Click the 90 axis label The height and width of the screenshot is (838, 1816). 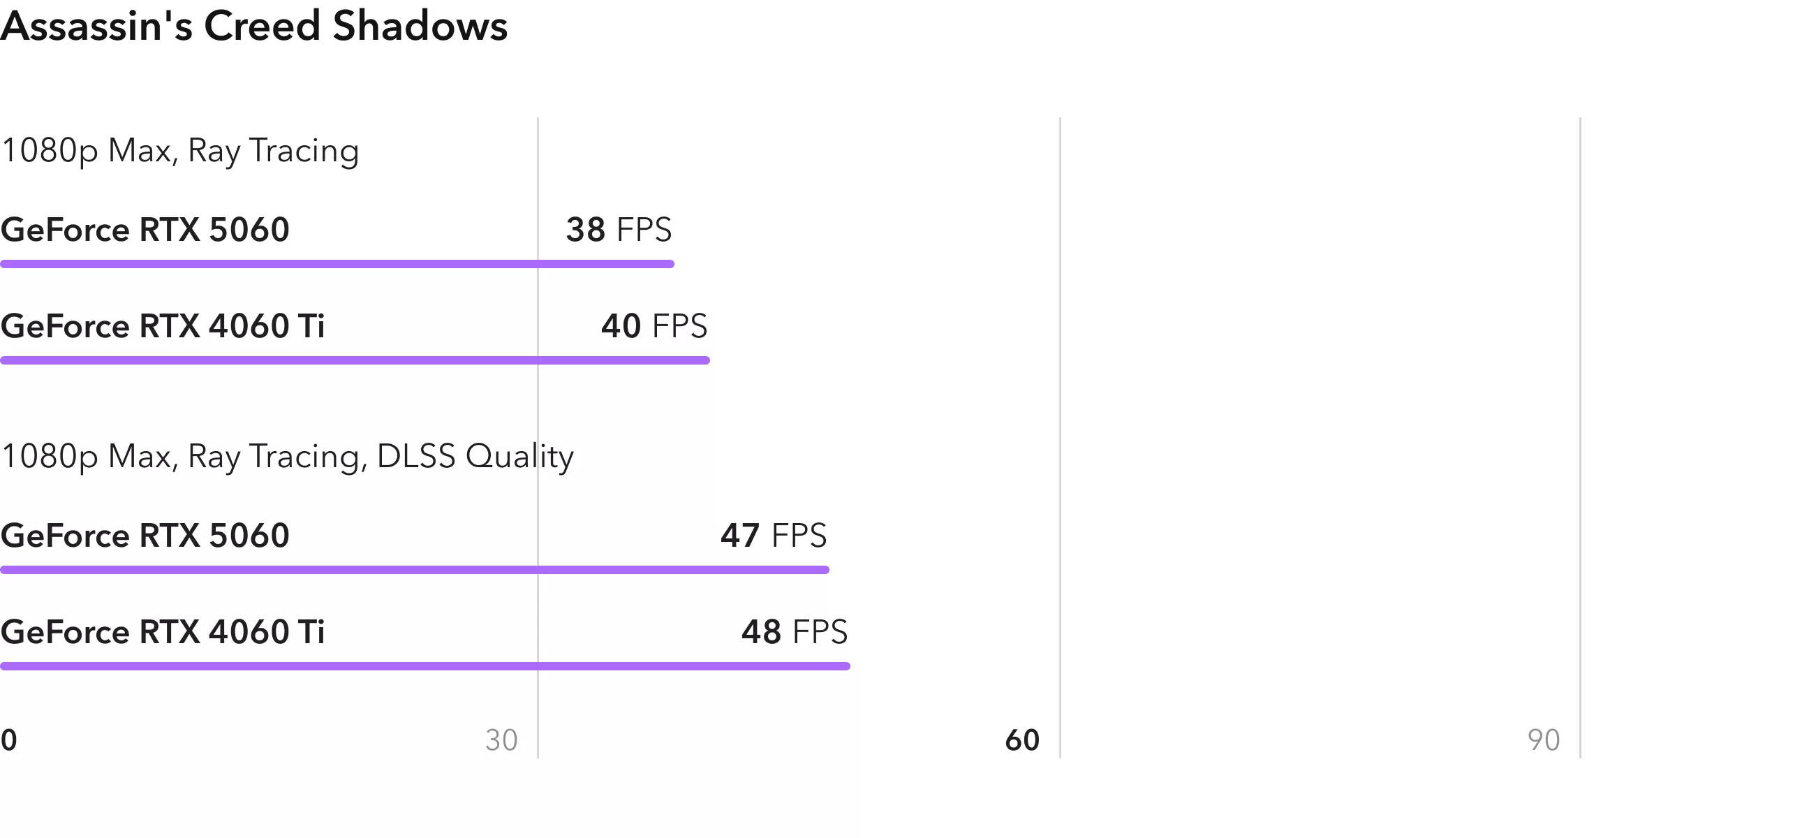coord(1543,740)
